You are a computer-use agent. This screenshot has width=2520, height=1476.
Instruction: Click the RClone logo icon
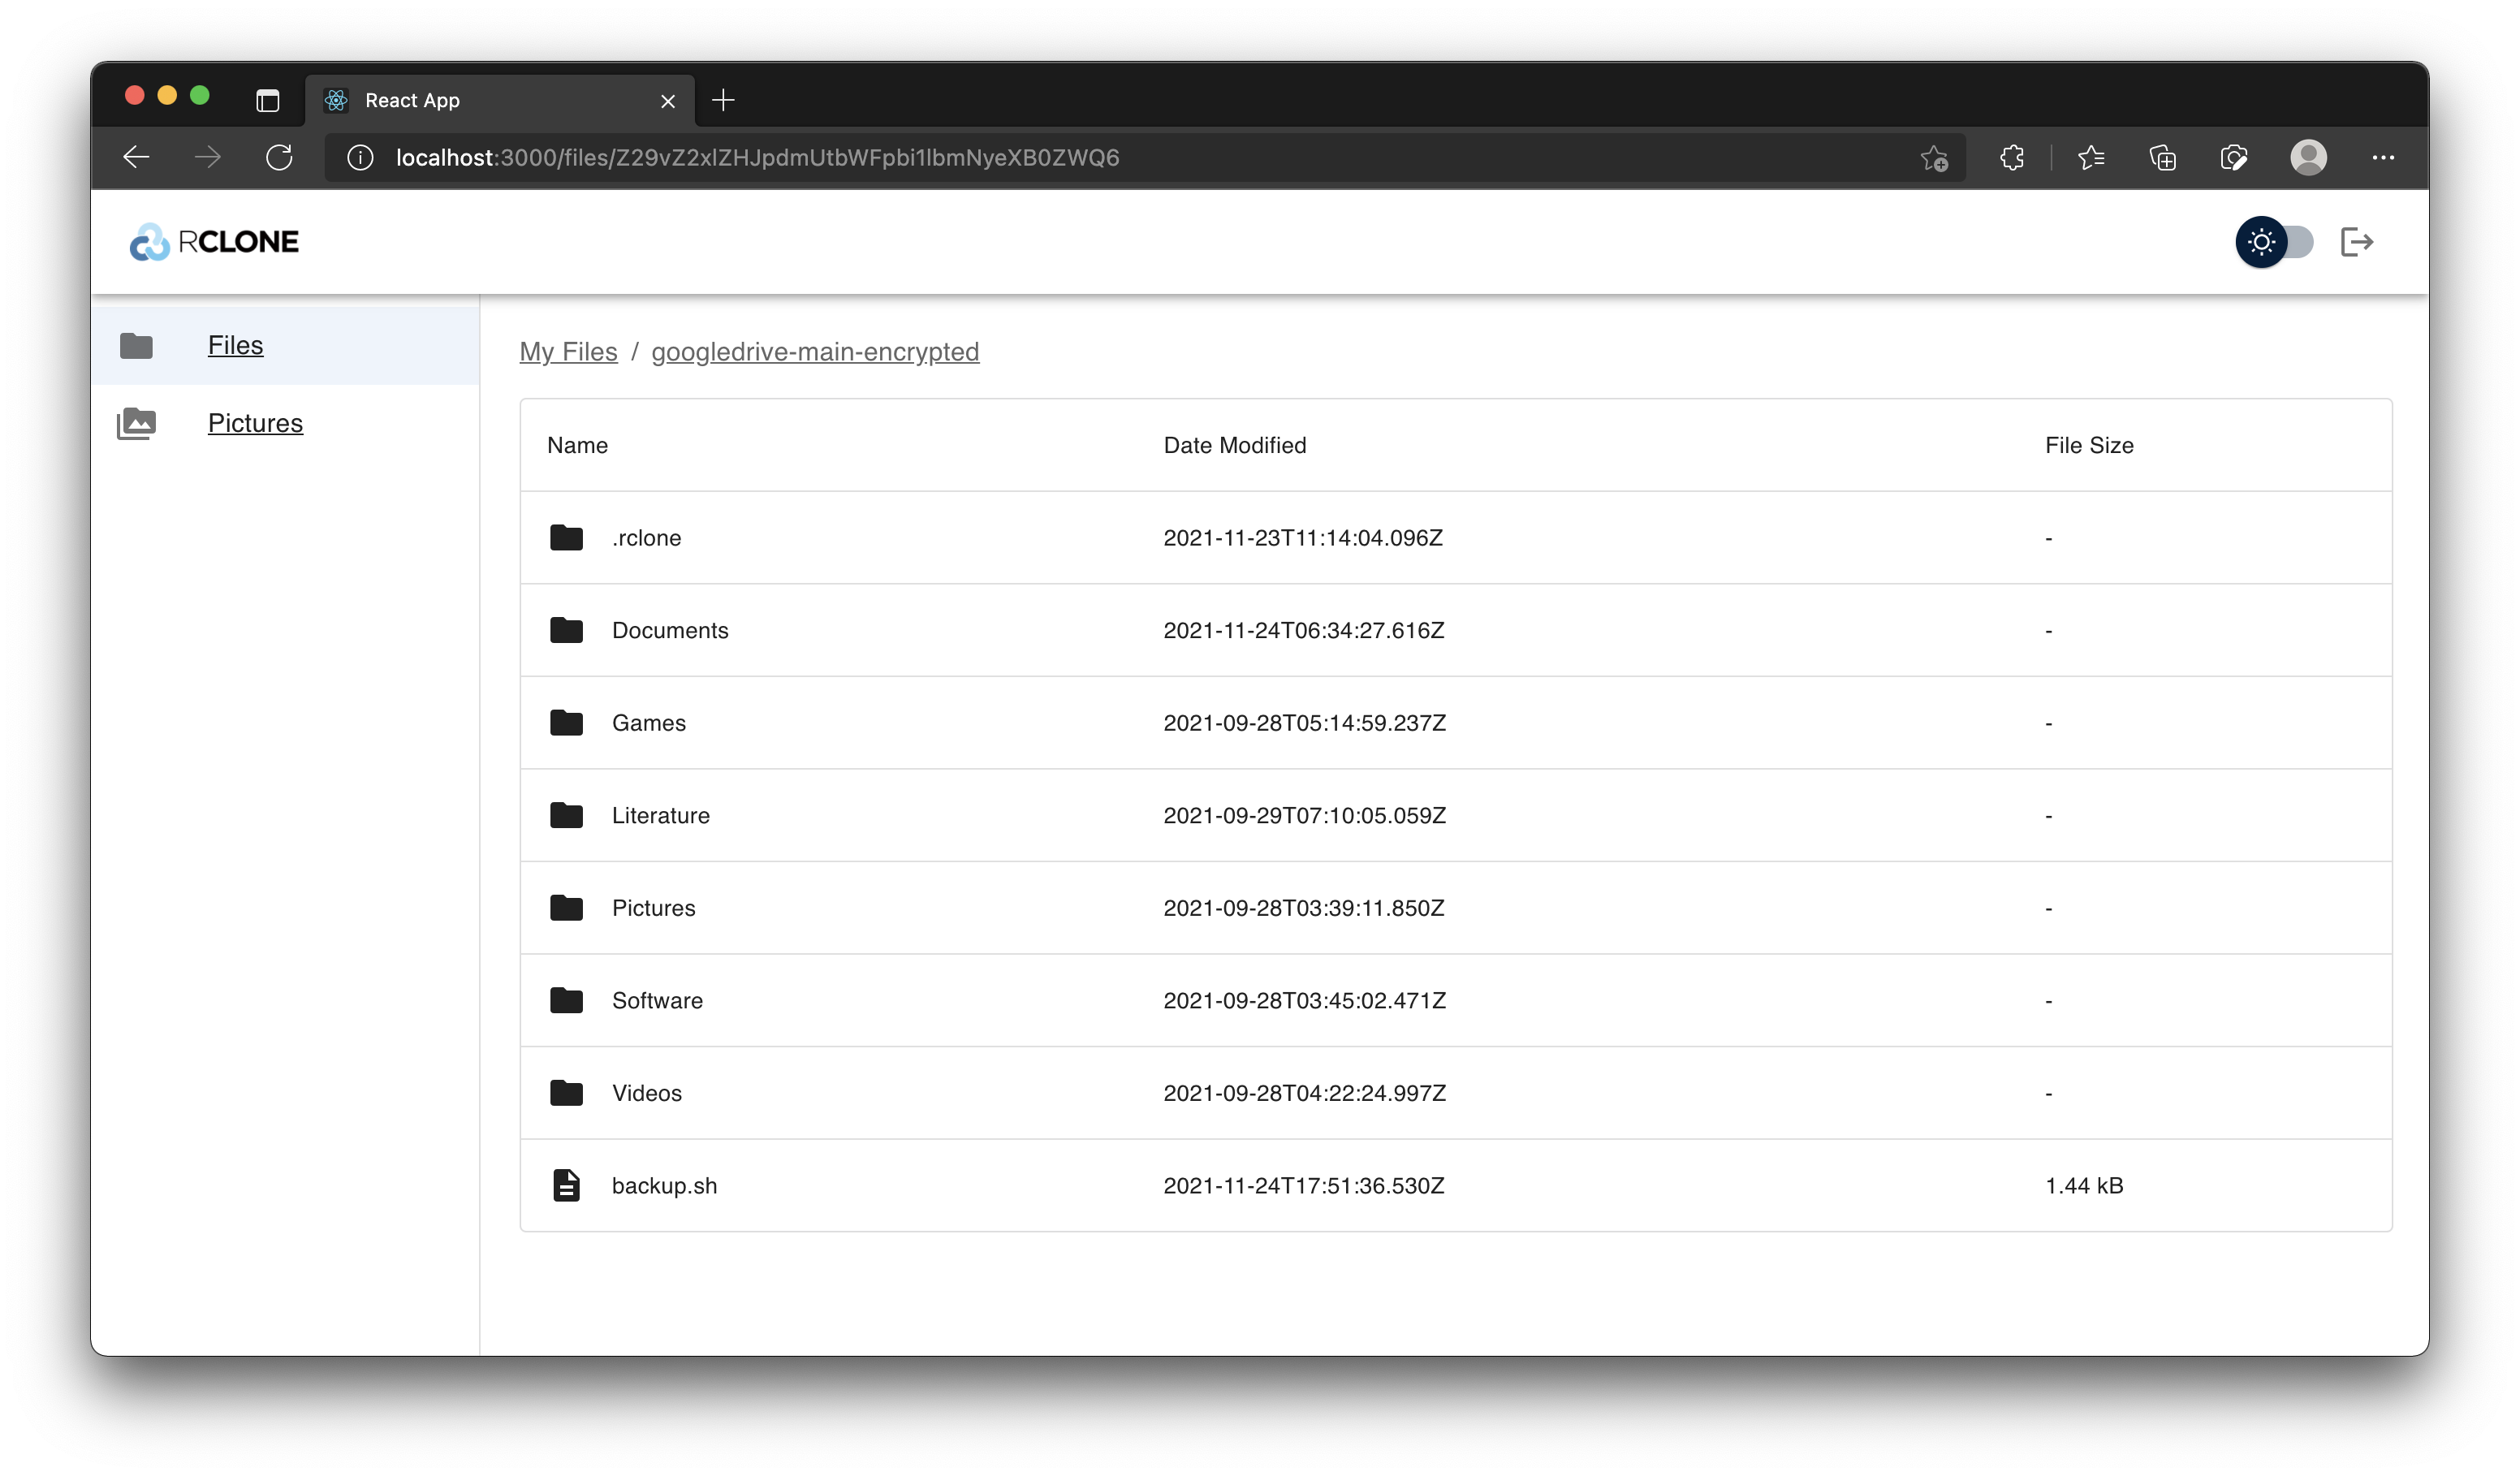(153, 241)
